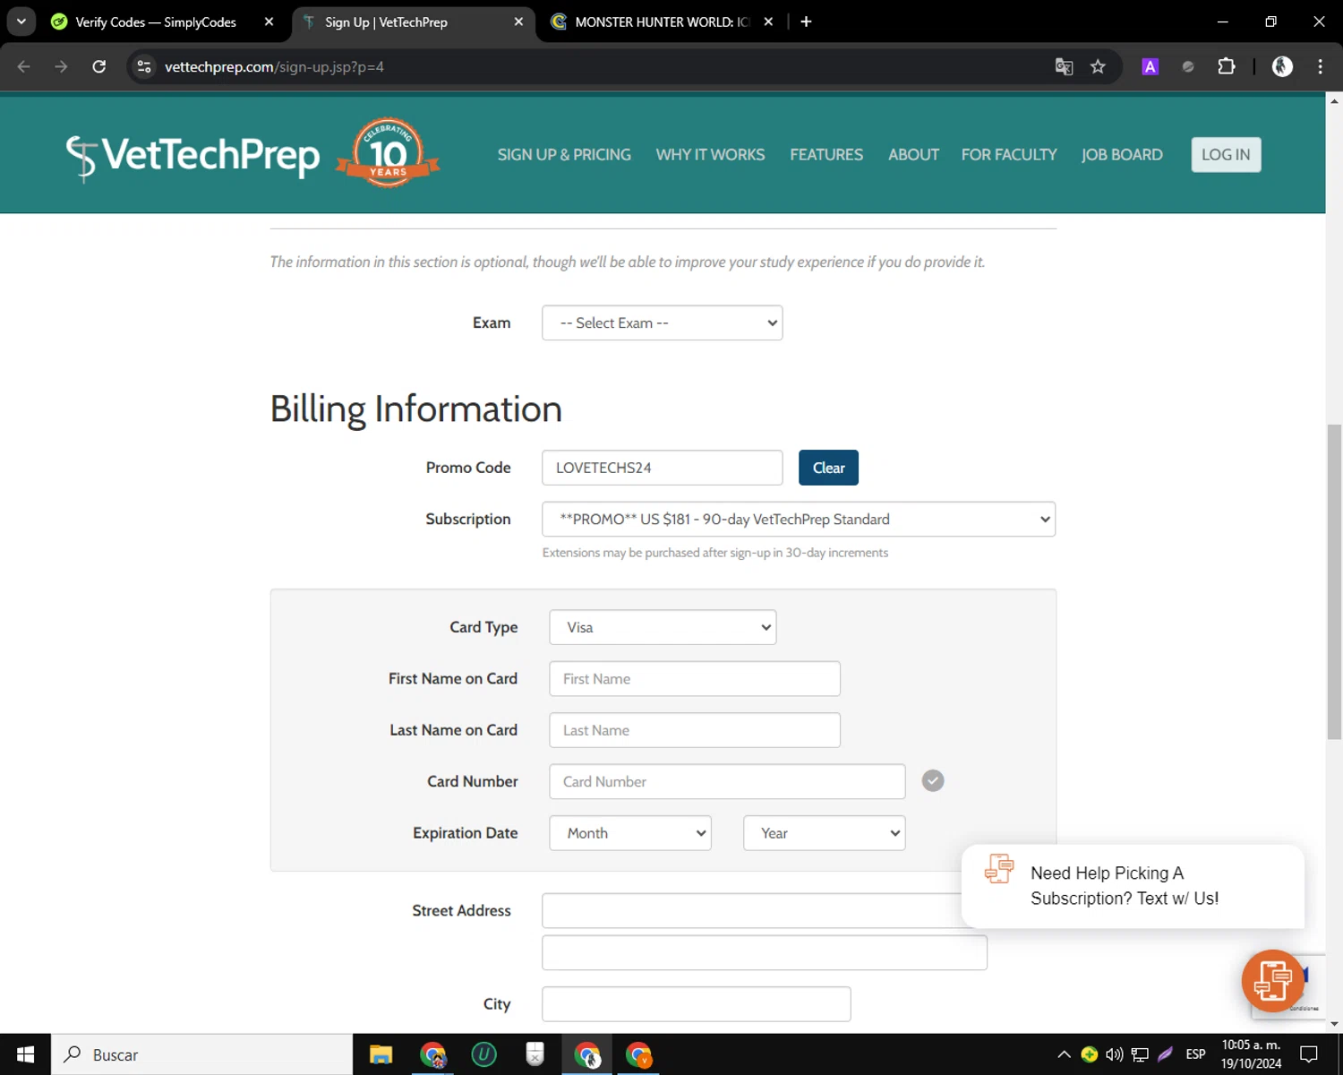
Task: Click the First Name on Card field
Action: tap(695, 679)
